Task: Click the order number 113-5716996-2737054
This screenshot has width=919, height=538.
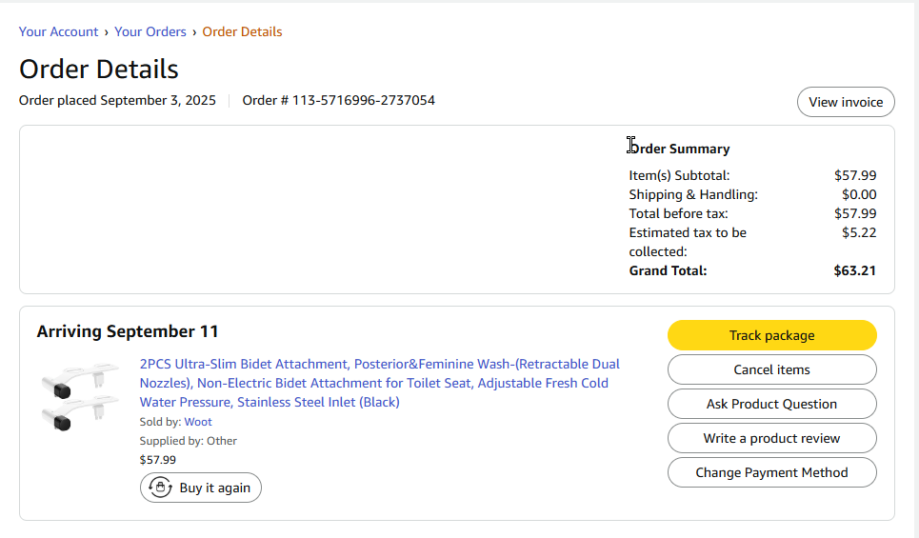Action: 364,100
